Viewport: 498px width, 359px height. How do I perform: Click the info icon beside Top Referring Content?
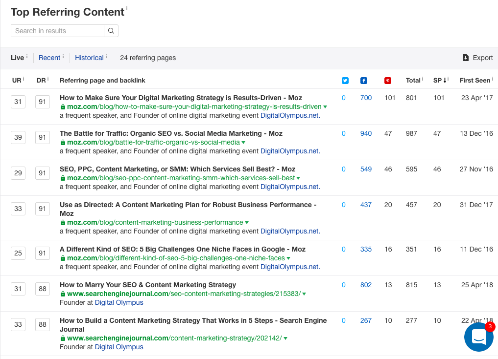coord(127,8)
